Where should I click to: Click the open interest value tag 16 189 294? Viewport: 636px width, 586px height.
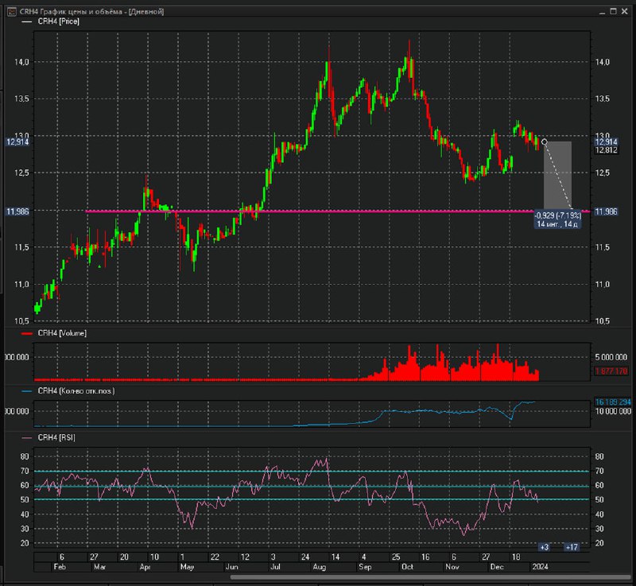(x=612, y=402)
